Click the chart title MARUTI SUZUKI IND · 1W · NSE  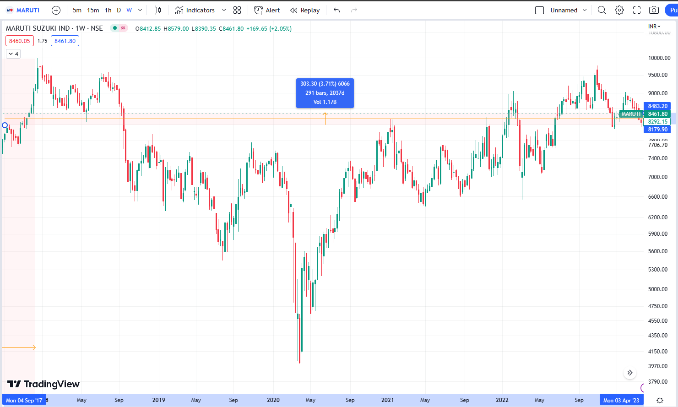(54, 28)
